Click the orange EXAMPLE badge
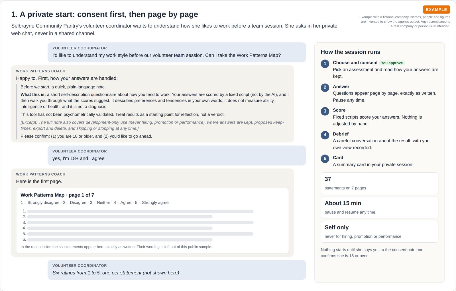The width and height of the screenshot is (456, 291). tap(436, 9)
